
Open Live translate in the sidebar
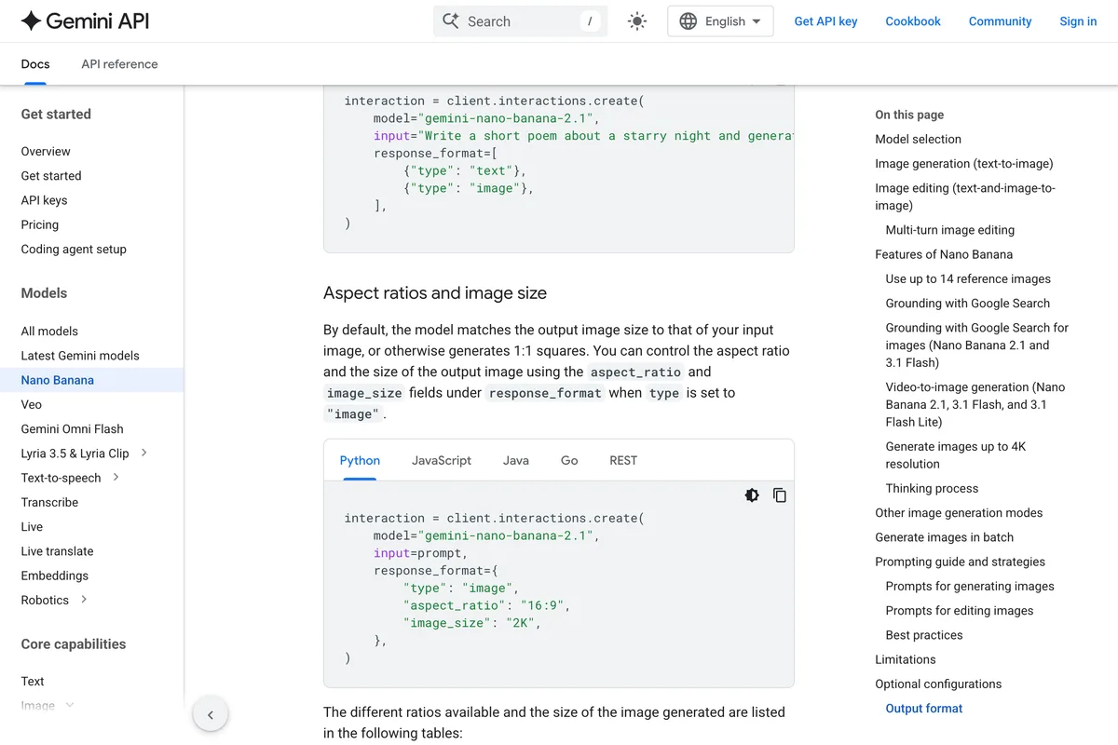(x=57, y=551)
